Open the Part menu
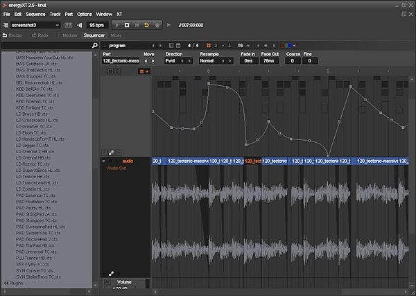The image size is (416, 296). (x=69, y=14)
